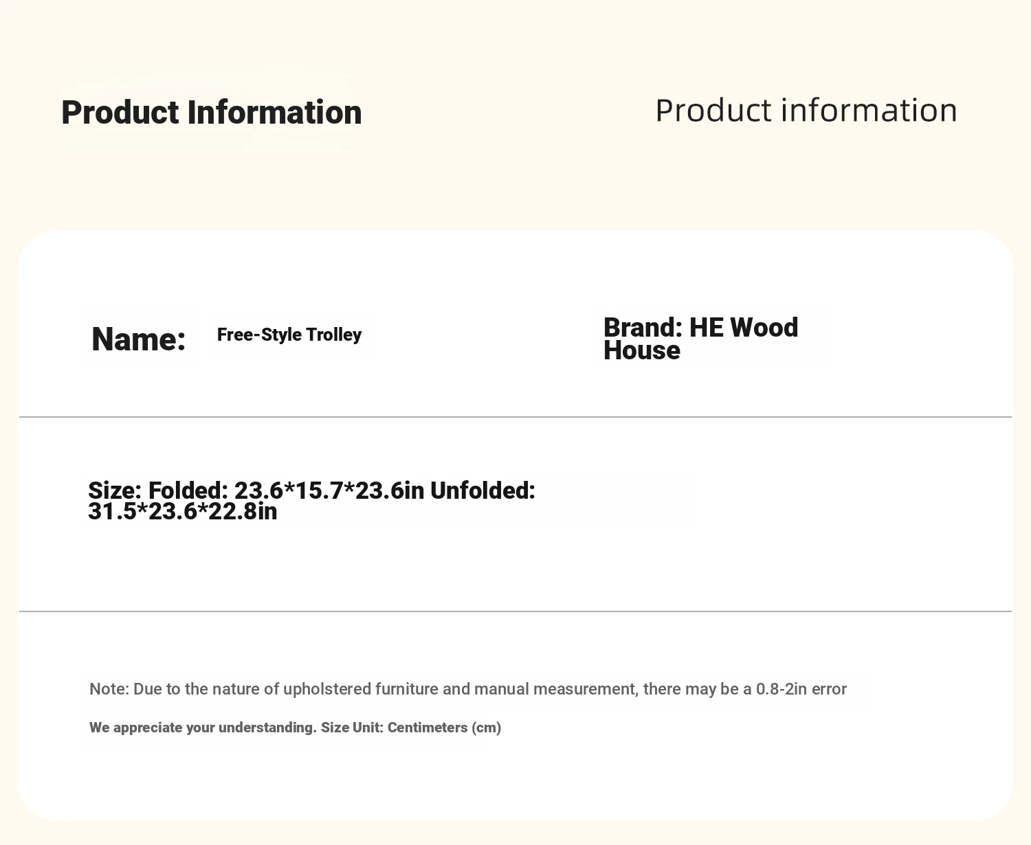Select the "Free-Style Trolley" product name
This screenshot has height=845, width=1031.
coord(289,335)
